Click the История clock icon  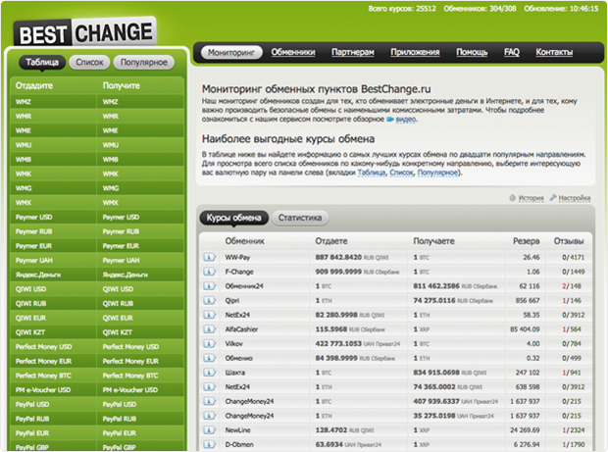512,198
